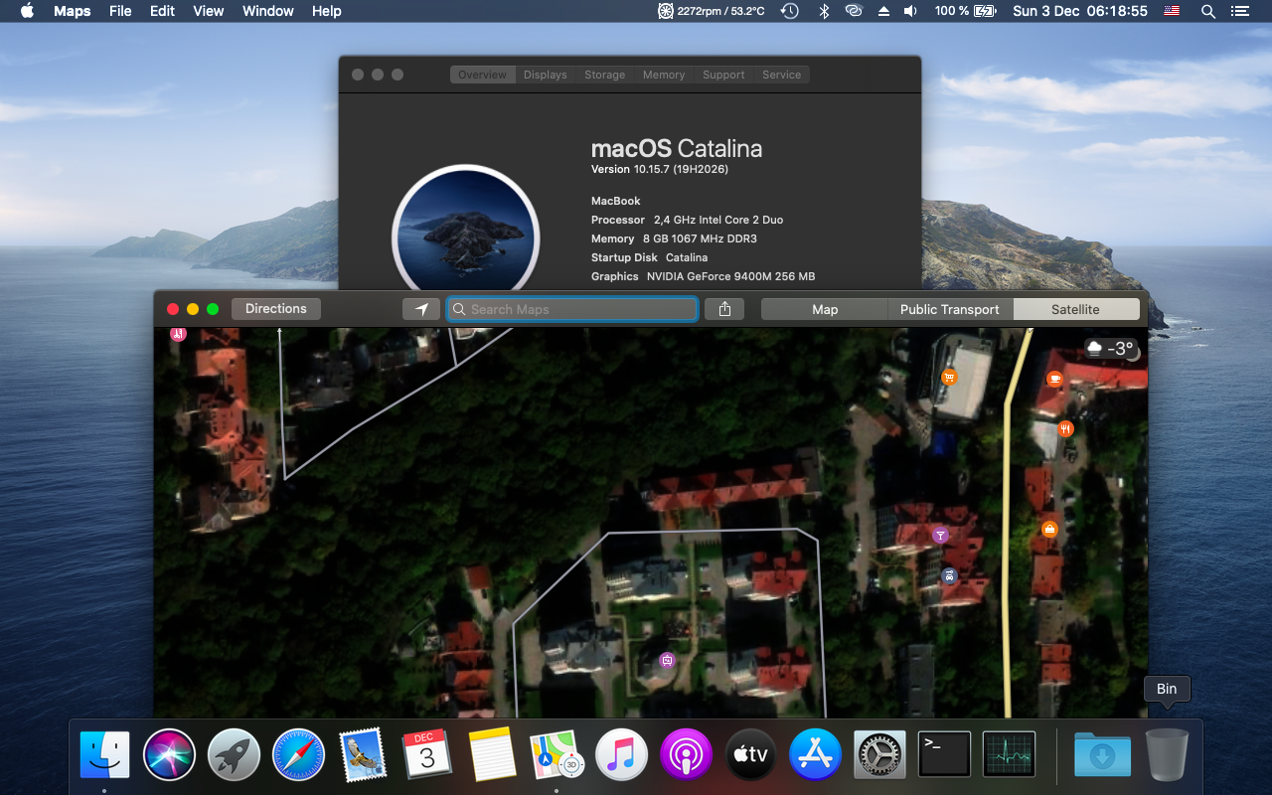1272x795 pixels.
Task: Select the purple cocktail glass map pin
Action: tap(940, 535)
